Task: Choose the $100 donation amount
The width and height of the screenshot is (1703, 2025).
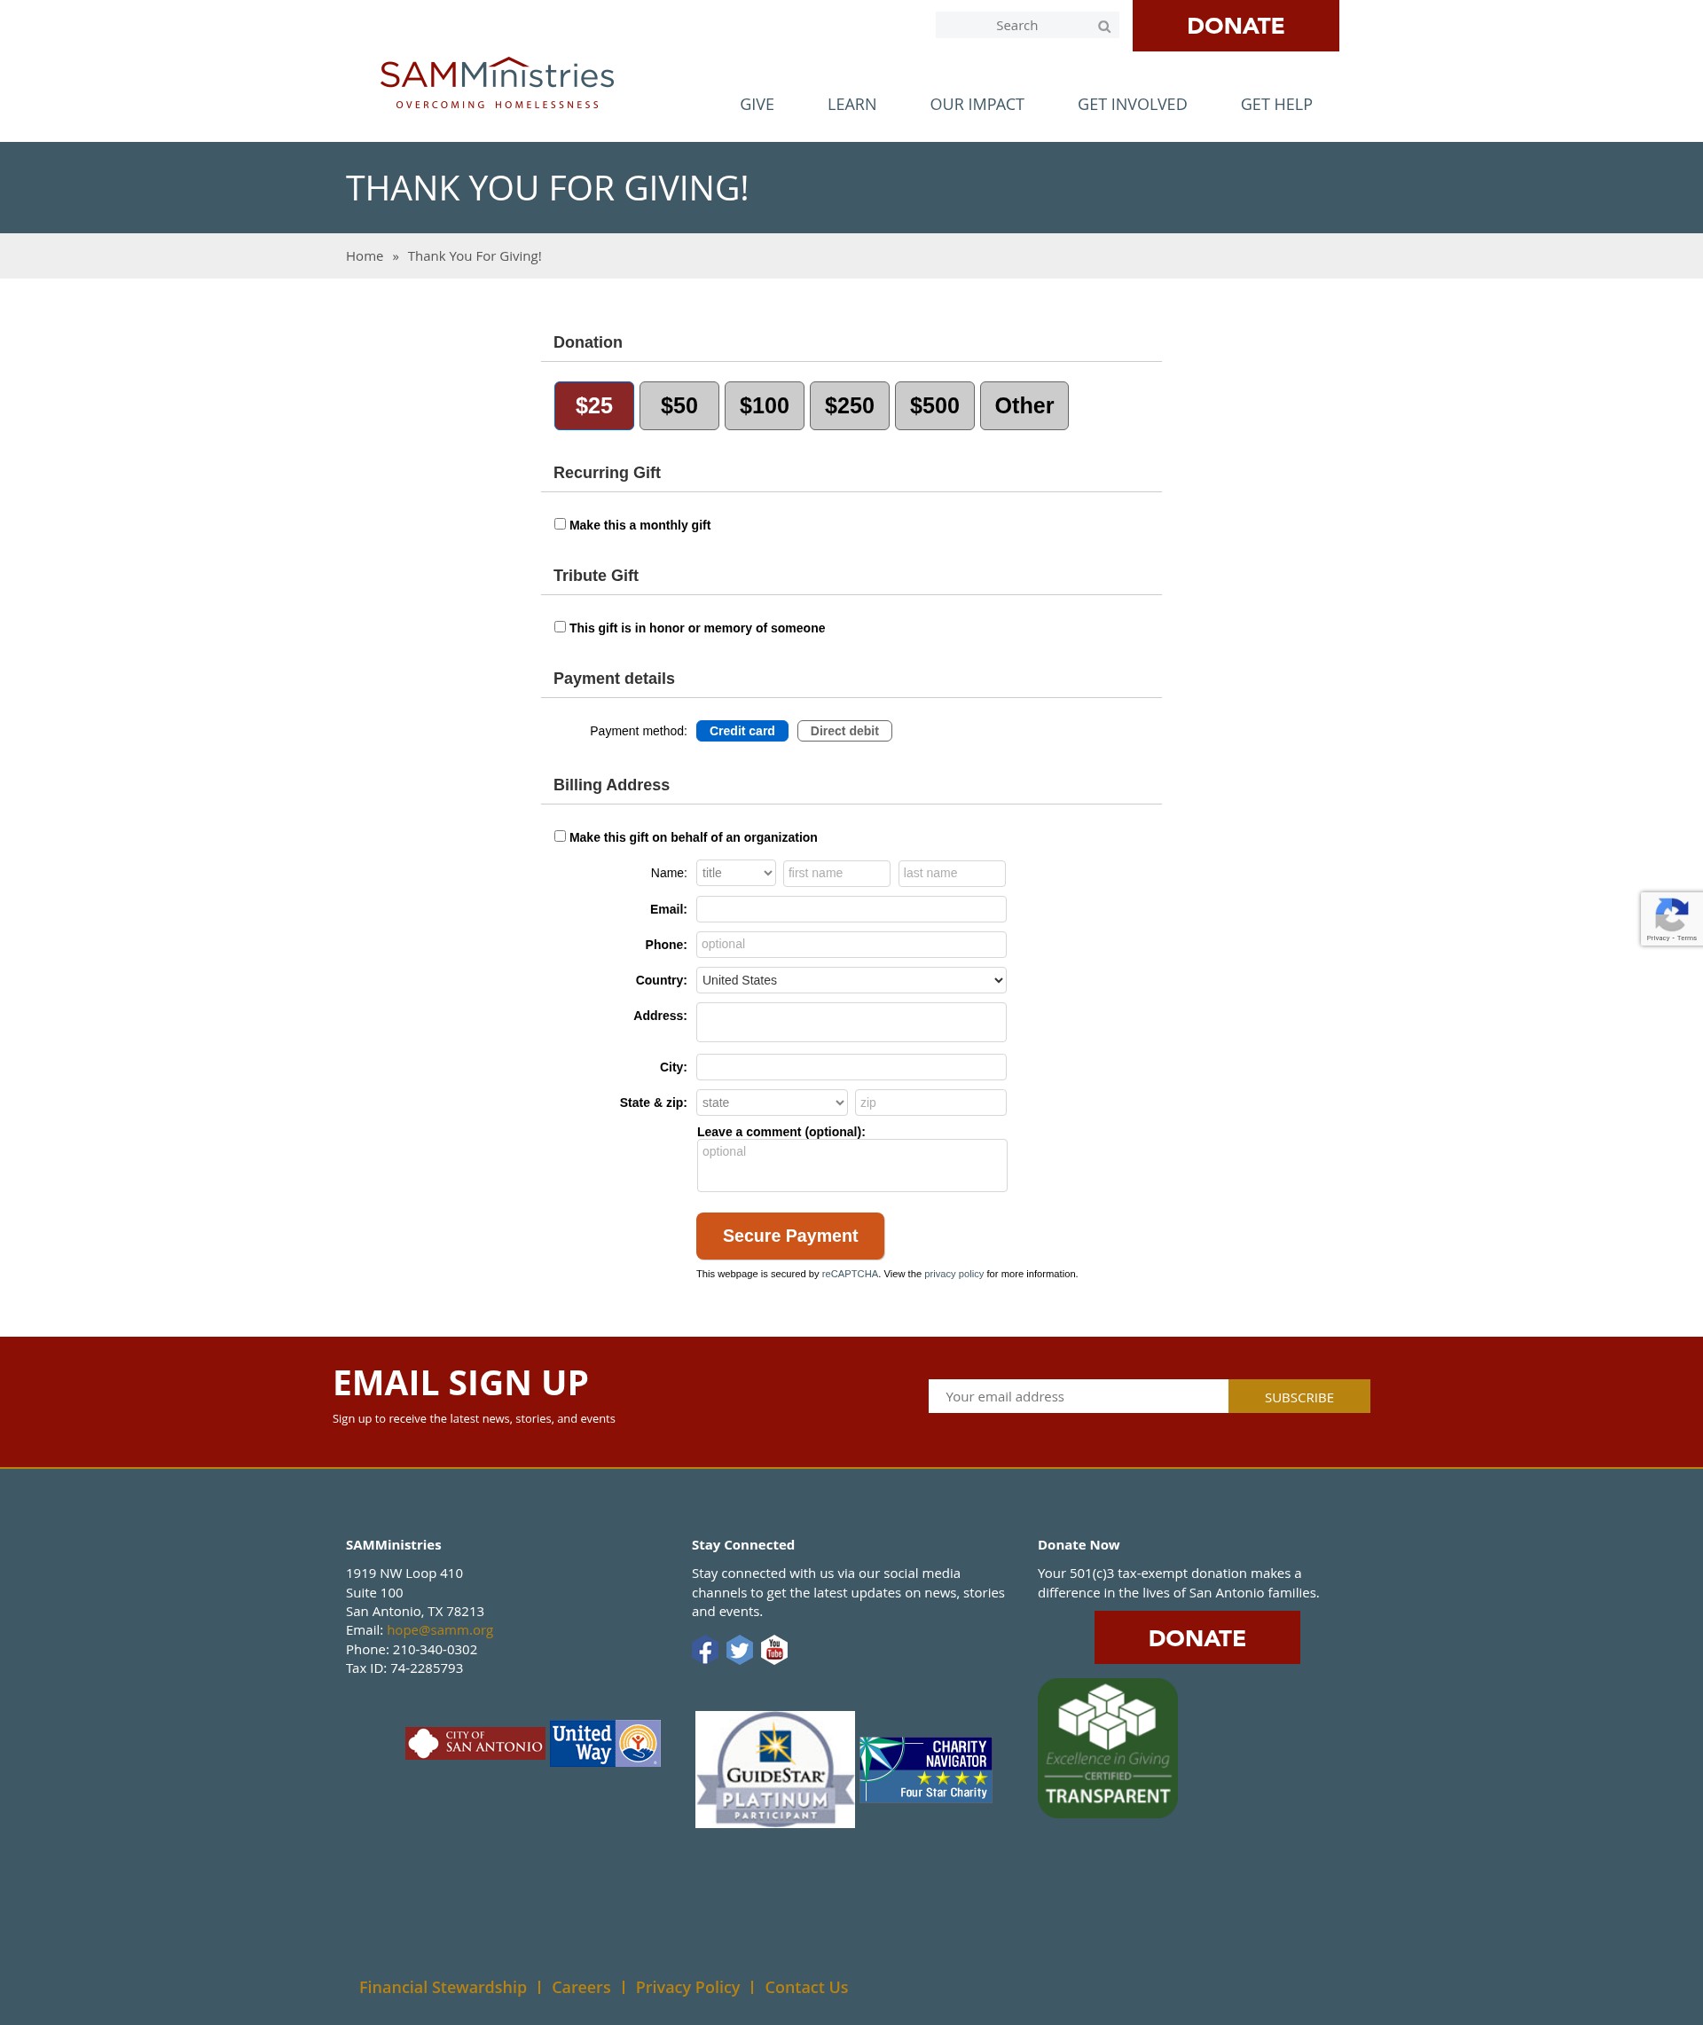Action: click(x=764, y=405)
